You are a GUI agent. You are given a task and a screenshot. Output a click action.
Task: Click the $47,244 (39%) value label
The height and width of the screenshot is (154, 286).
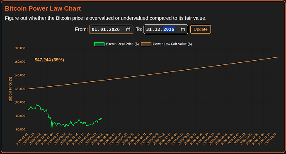(49, 60)
